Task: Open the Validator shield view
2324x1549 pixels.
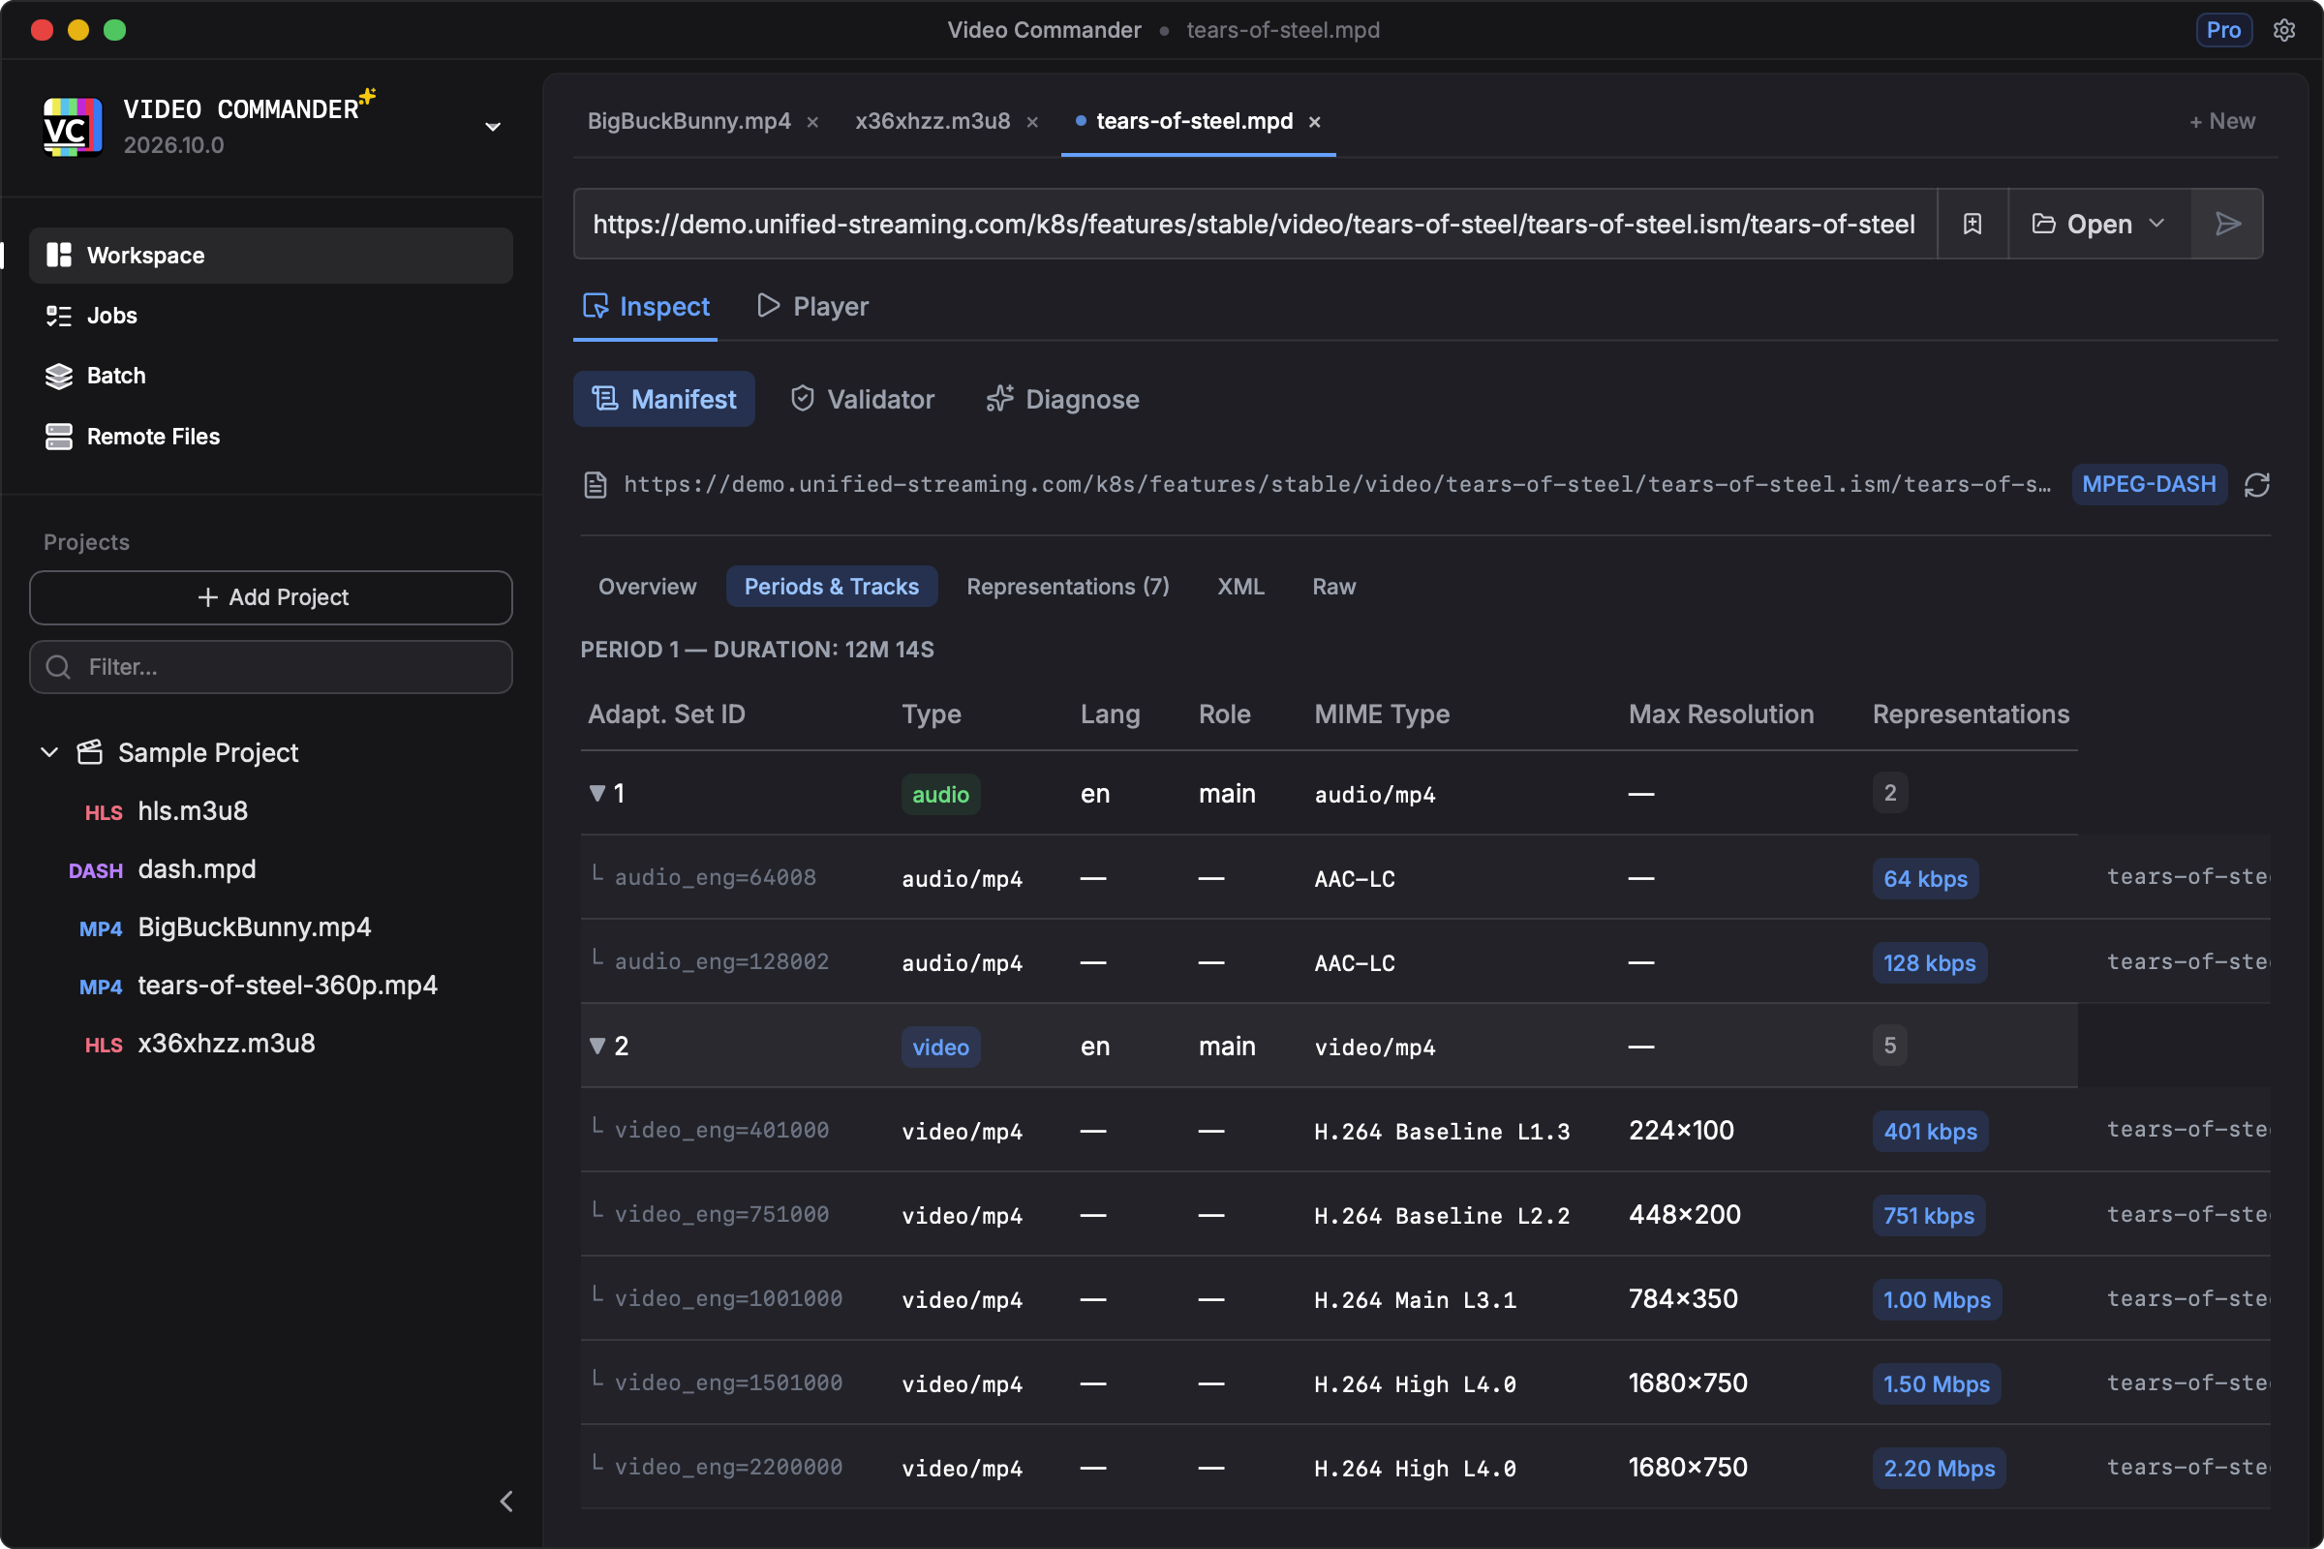Action: pyautogui.click(x=863, y=399)
